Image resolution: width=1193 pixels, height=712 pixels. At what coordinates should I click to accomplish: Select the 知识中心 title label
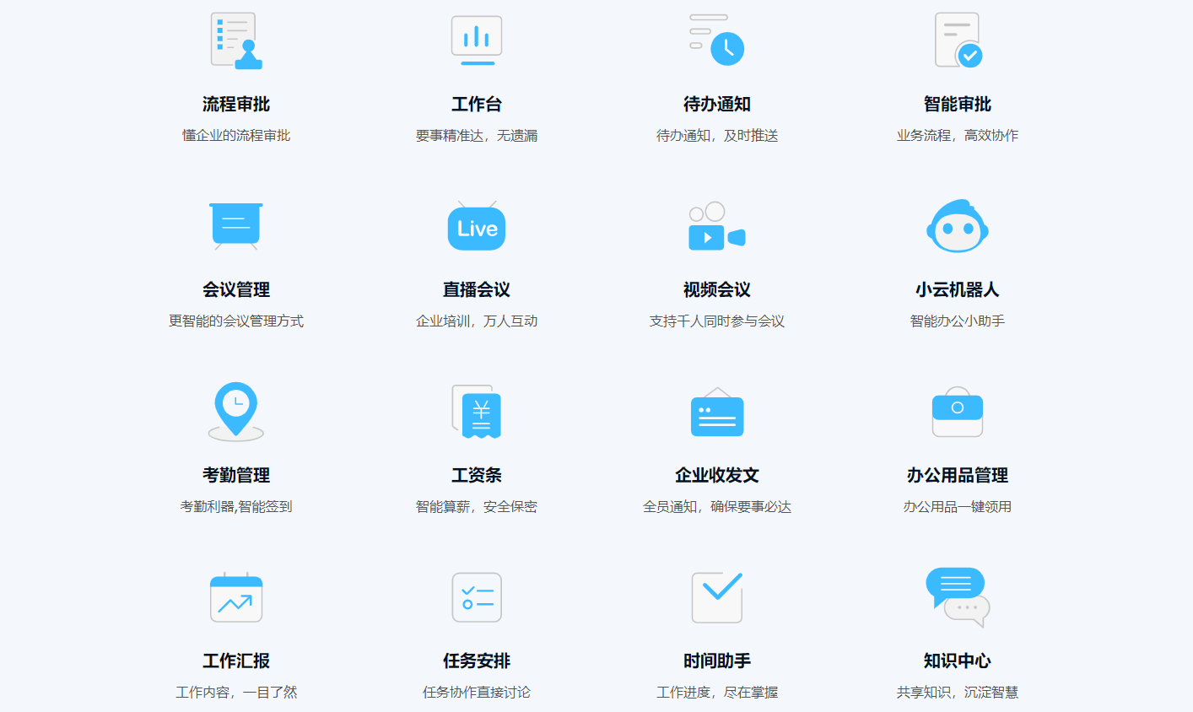958,661
